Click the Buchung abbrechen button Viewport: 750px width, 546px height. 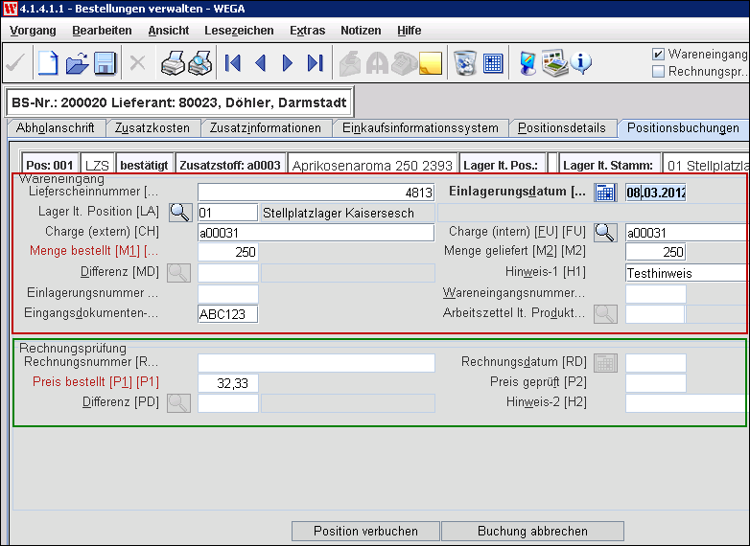532,531
